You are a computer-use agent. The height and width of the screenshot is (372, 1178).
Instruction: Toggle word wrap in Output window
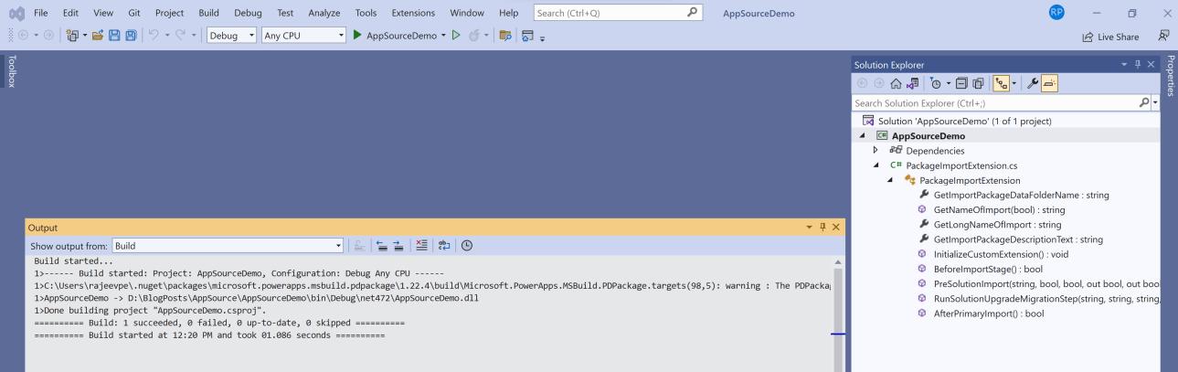(444, 245)
